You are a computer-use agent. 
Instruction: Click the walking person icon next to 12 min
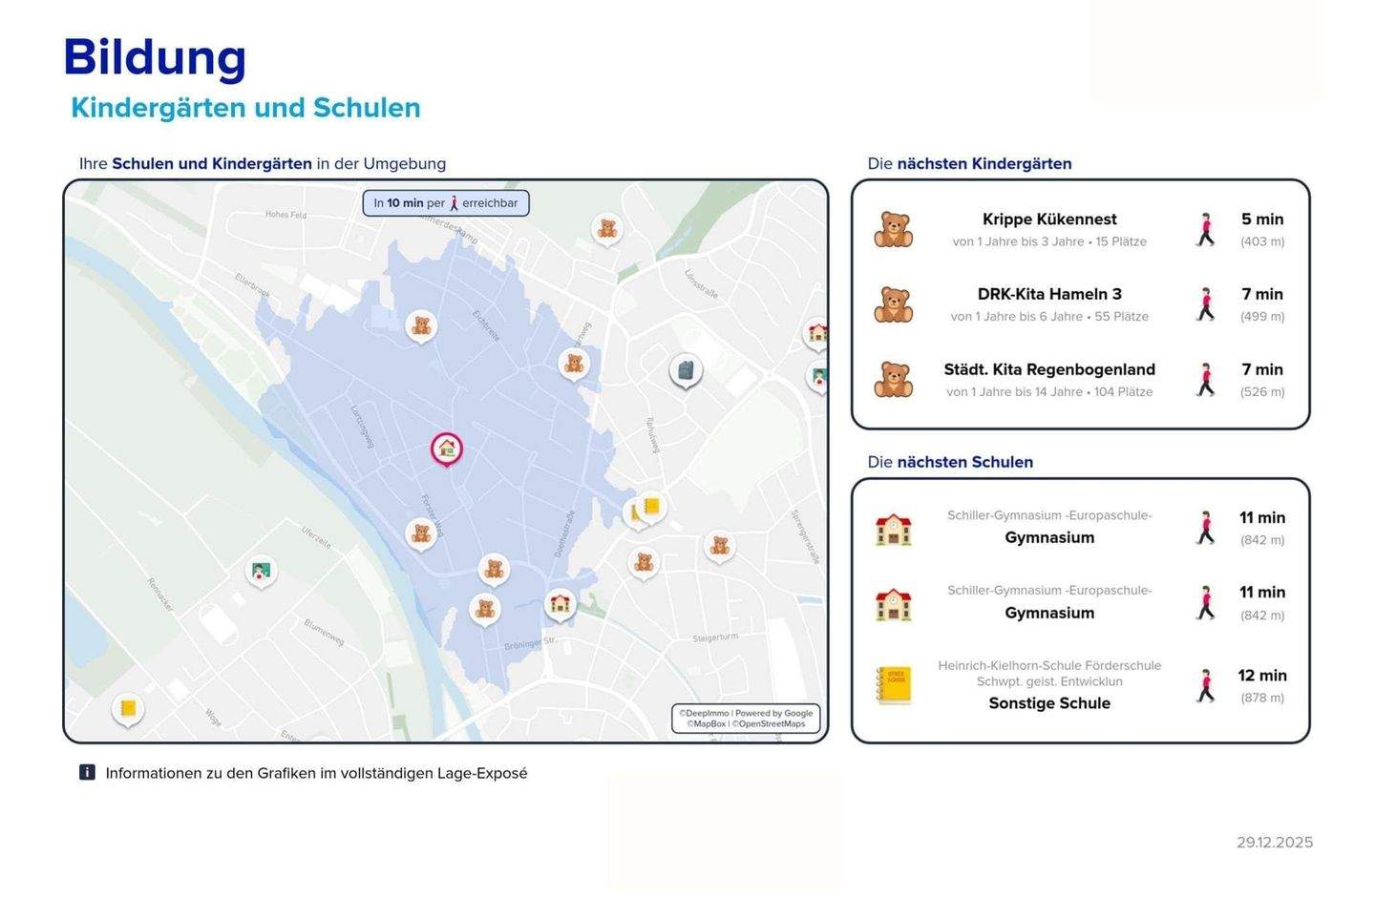[1206, 686]
